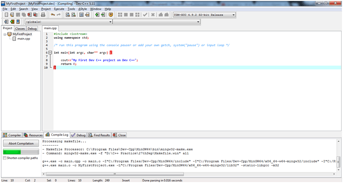Screen dimensions: 343x183
Task: Click the Add to Project icon
Action: pyautogui.click(x=97, y=15)
